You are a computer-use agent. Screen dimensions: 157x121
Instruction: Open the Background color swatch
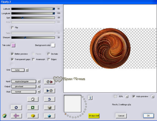pyautogui.click(x=53, y=45)
